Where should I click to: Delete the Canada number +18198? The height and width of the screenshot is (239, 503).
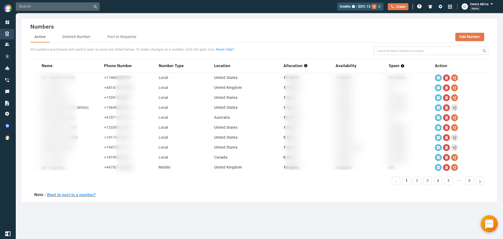click(x=446, y=158)
